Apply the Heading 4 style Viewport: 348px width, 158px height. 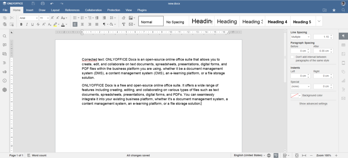277,22
